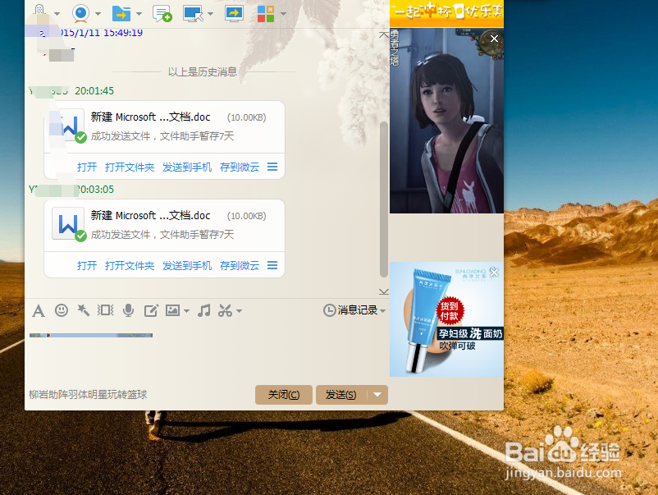Open more actions for the doc file

[x=272, y=265]
